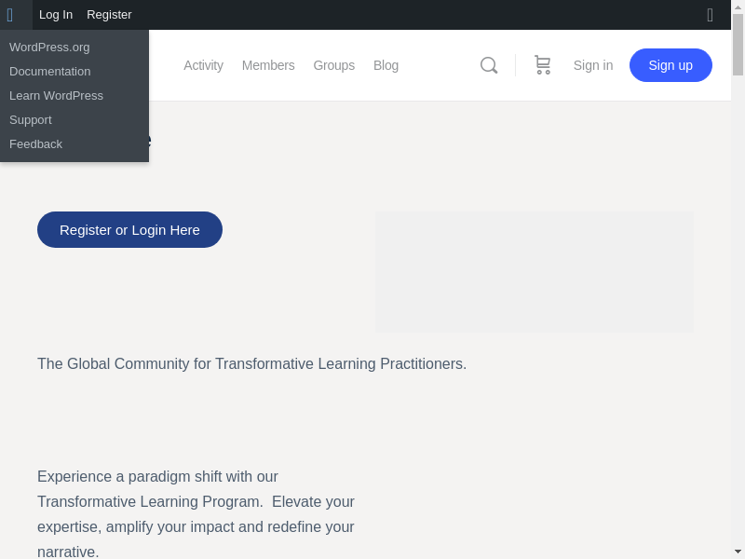Screen dimensions: 745x559
Task: Open the shopping cart icon
Action: 542,65
